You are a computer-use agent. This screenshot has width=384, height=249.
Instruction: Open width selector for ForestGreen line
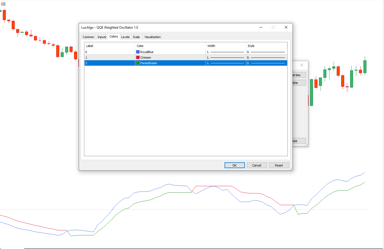[x=226, y=63]
